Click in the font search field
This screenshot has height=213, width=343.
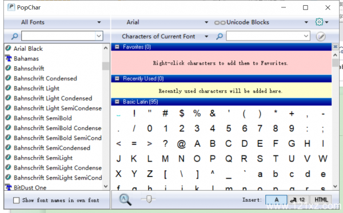[x=58, y=36]
